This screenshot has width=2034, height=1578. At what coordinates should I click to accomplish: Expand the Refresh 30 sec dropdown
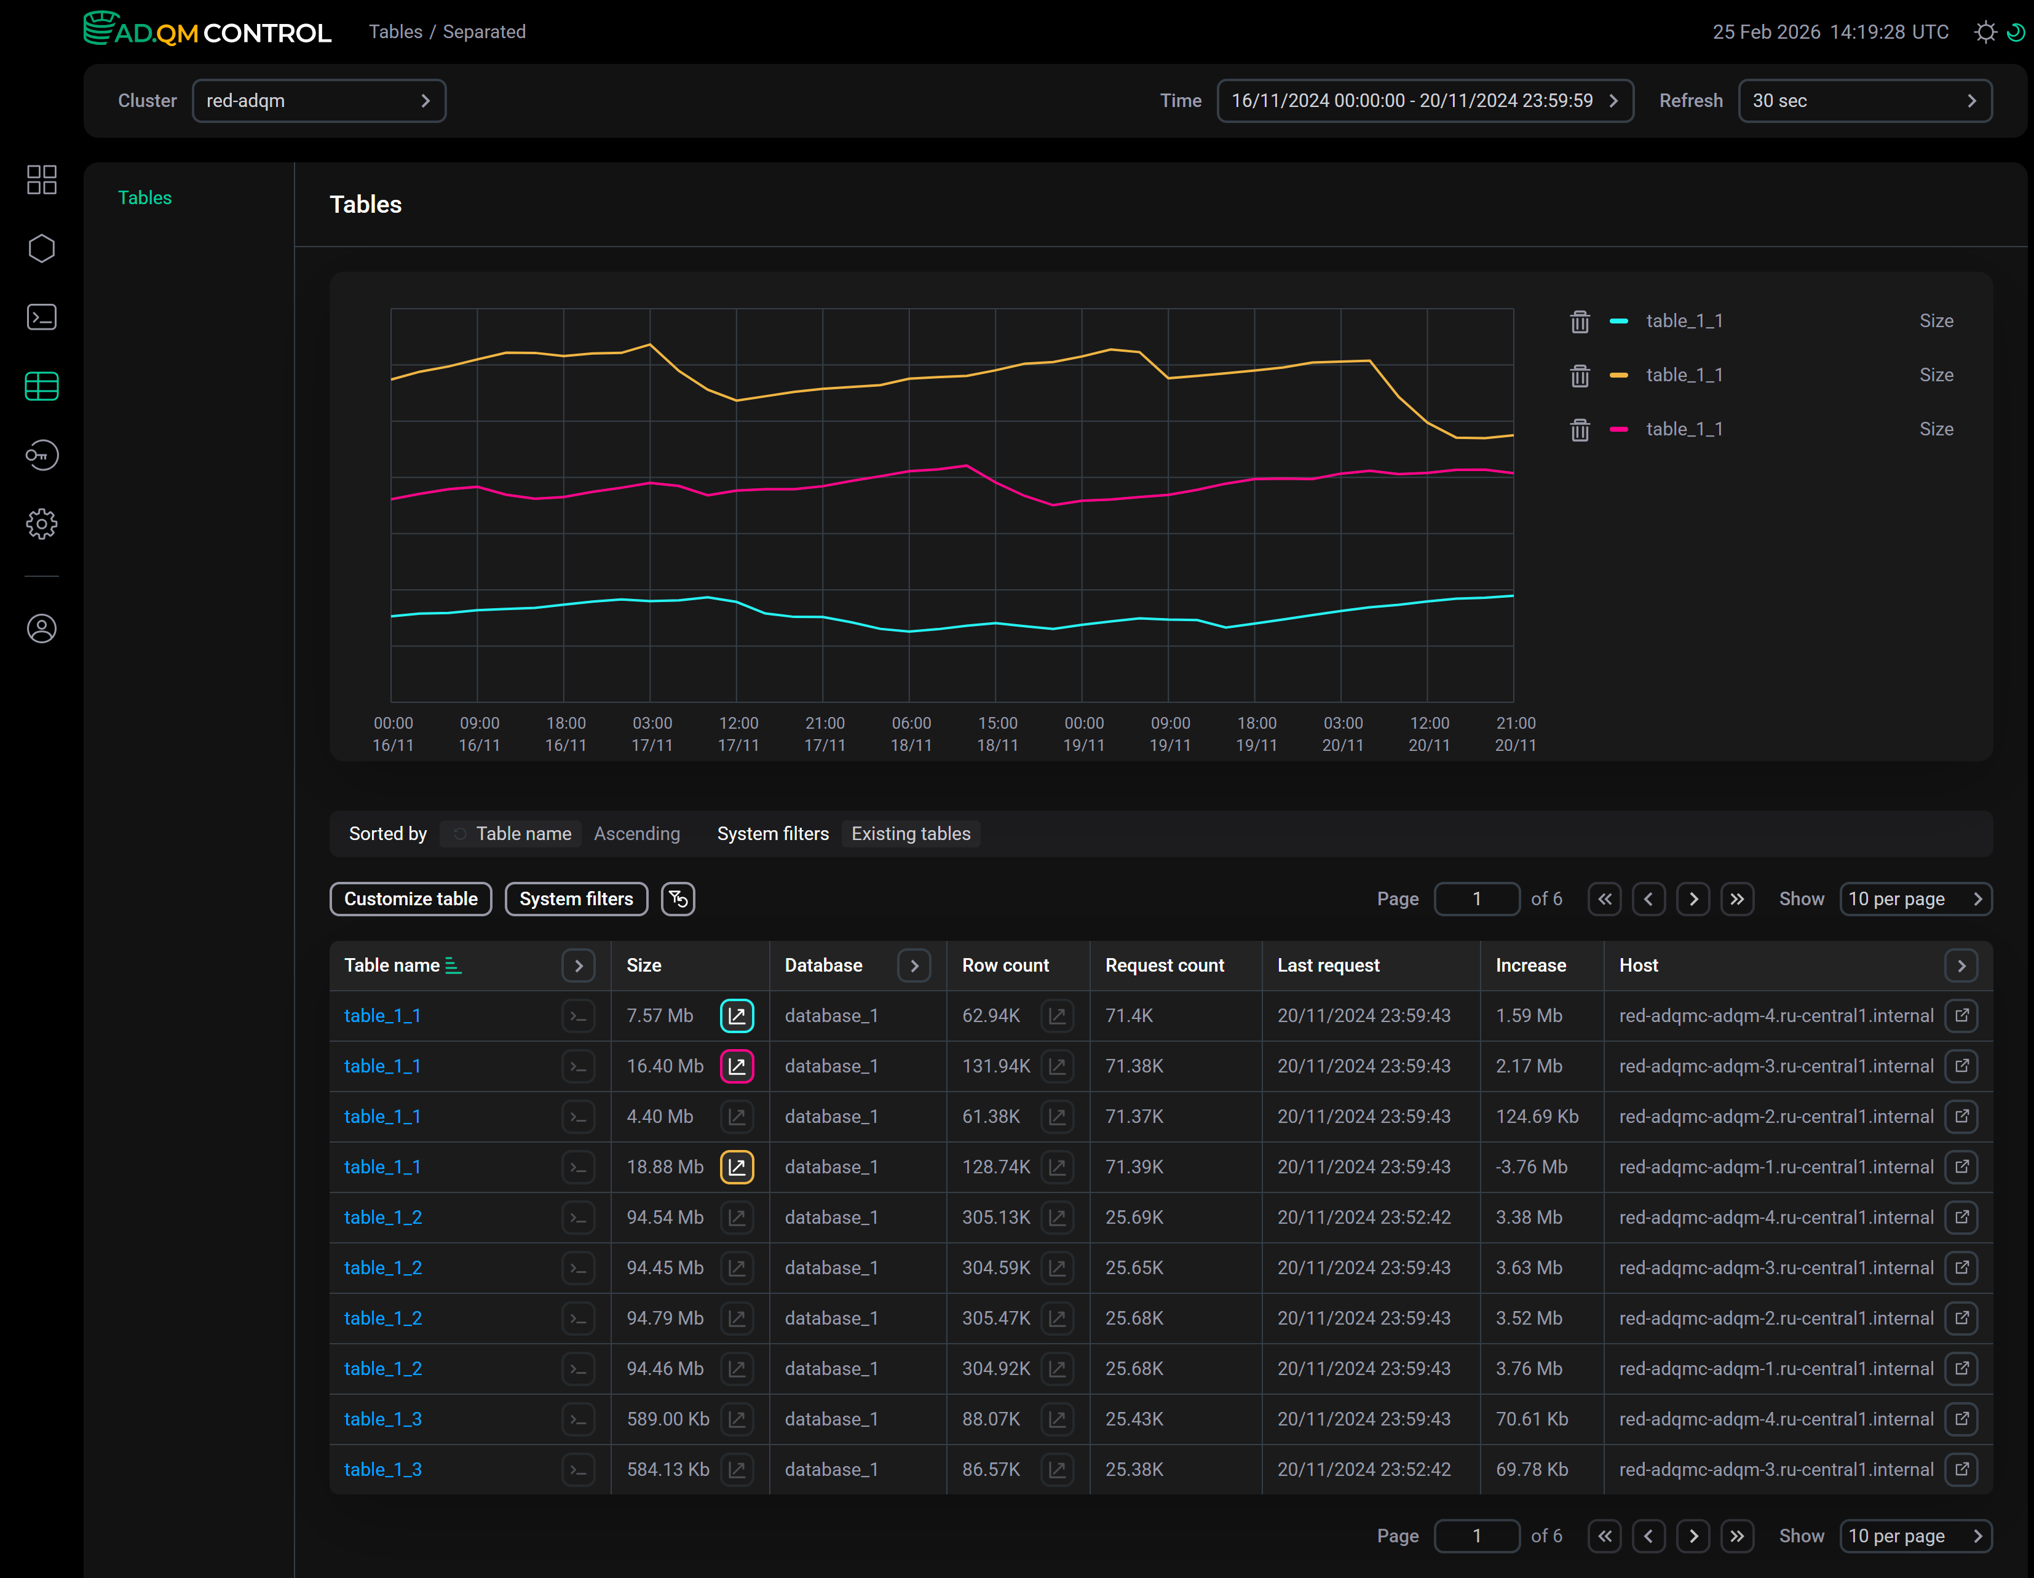[1864, 101]
